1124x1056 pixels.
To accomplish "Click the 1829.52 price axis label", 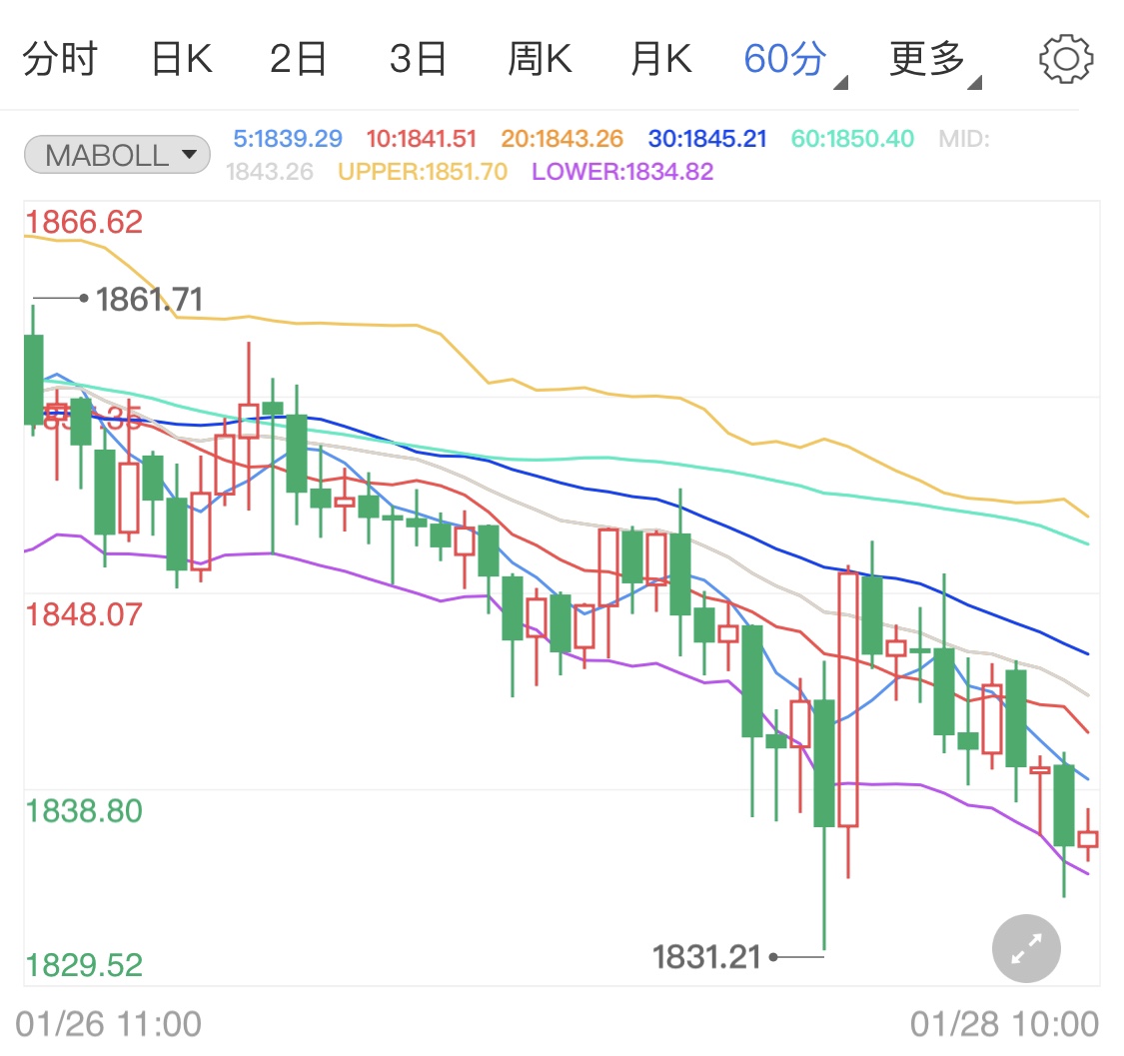I will (84, 965).
